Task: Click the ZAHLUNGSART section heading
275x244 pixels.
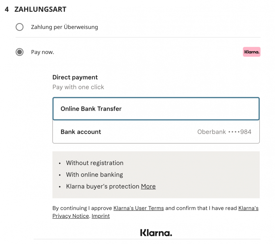Action: pyautogui.click(x=40, y=9)
